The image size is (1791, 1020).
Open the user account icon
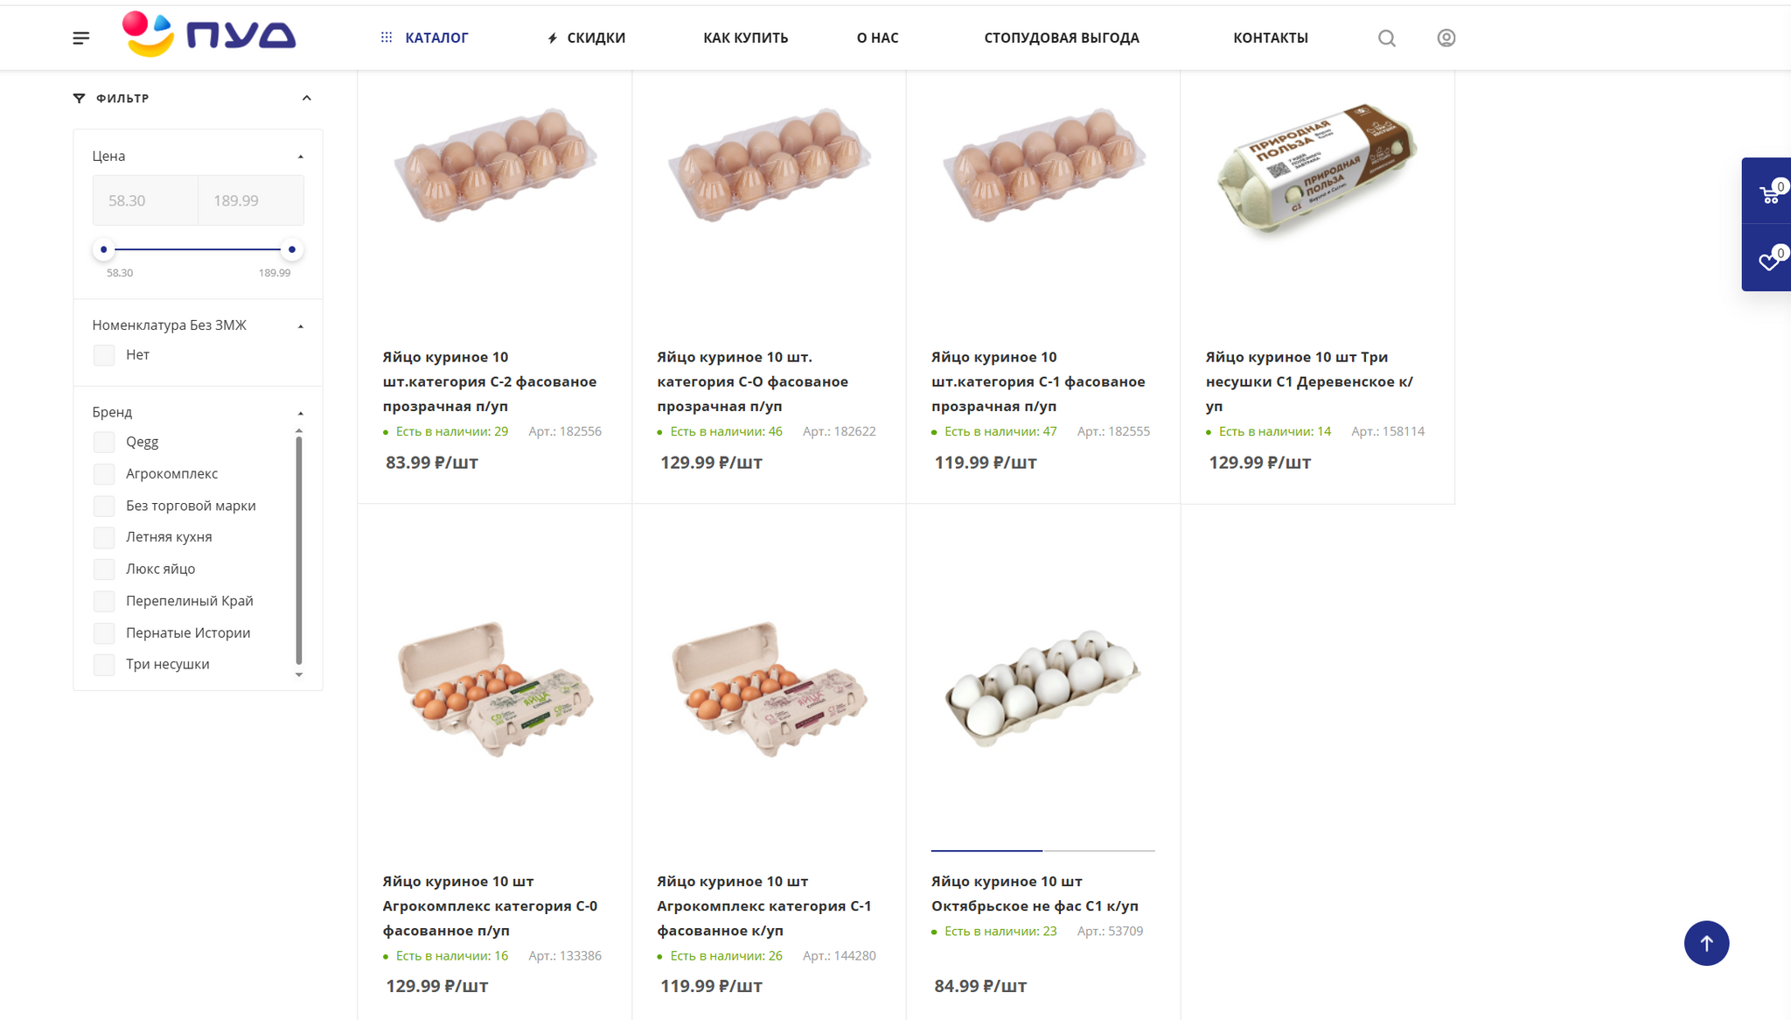click(1446, 38)
